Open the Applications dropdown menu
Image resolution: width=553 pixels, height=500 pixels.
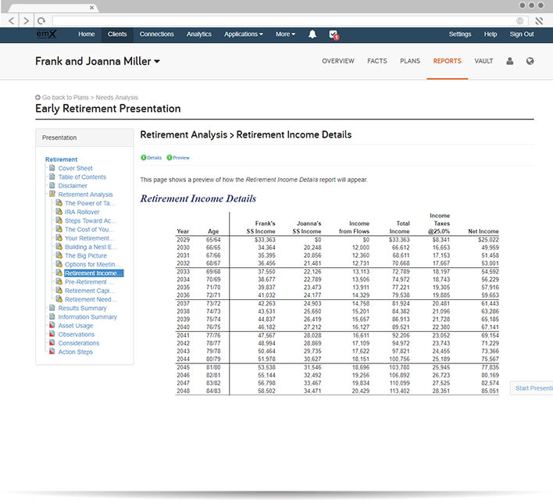tap(244, 34)
